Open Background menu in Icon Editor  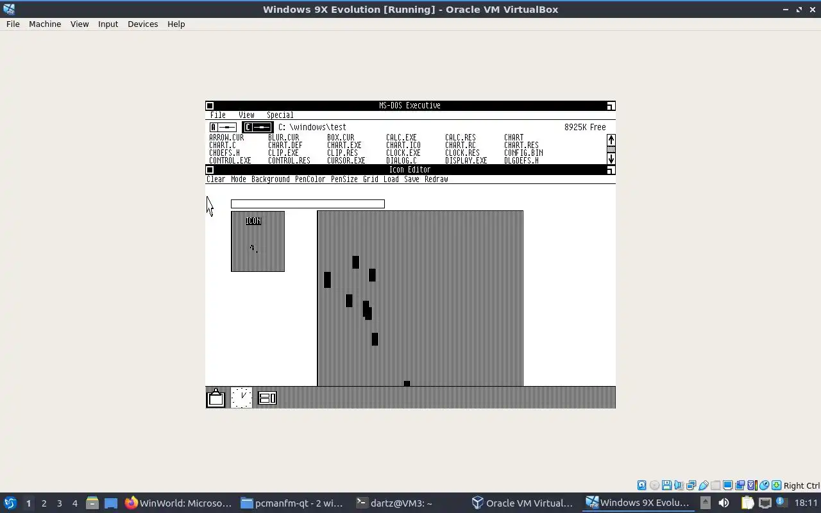[x=271, y=180]
